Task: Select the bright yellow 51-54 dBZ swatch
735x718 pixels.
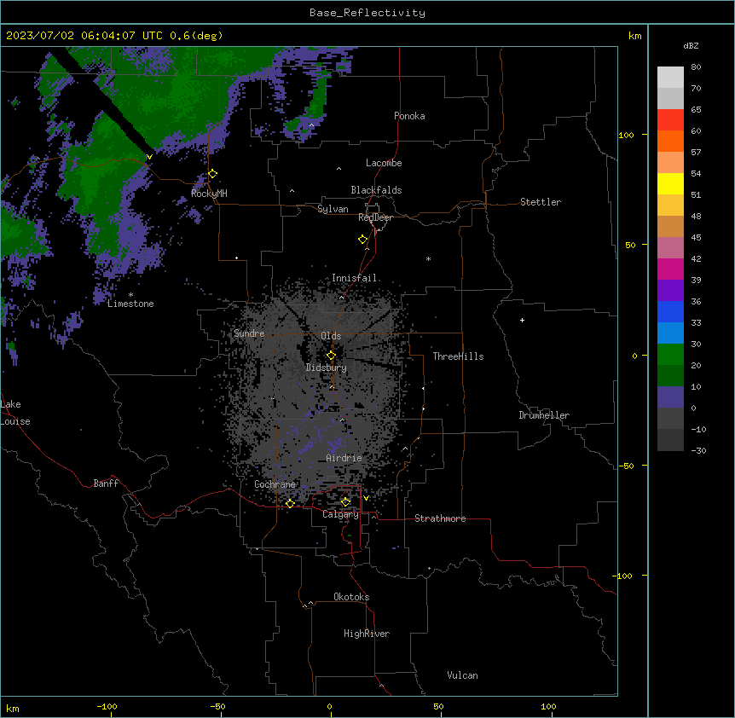Action: pyautogui.click(x=670, y=183)
